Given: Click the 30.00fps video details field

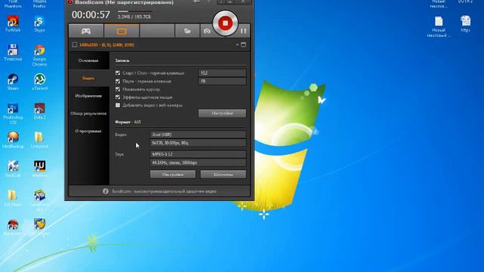Looking at the screenshot, I should pyautogui.click(x=198, y=143).
